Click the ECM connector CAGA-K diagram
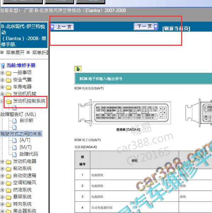The width and height of the screenshot is (212, 213). pyautogui.click(x=124, y=113)
